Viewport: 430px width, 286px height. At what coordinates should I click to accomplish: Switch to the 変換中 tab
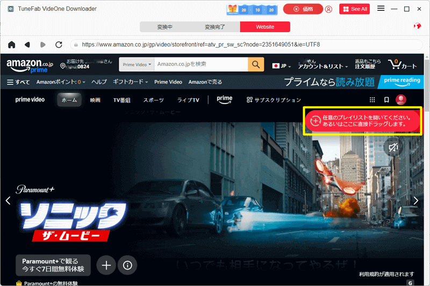164,27
